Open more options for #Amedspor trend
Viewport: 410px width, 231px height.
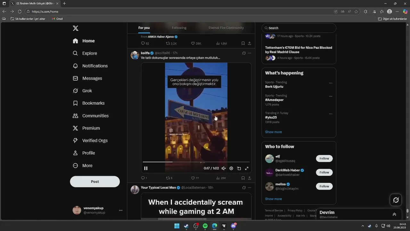[331, 96]
